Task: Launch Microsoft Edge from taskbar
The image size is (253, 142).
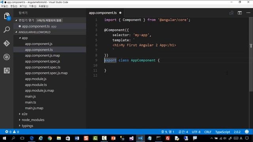Action: point(32,138)
